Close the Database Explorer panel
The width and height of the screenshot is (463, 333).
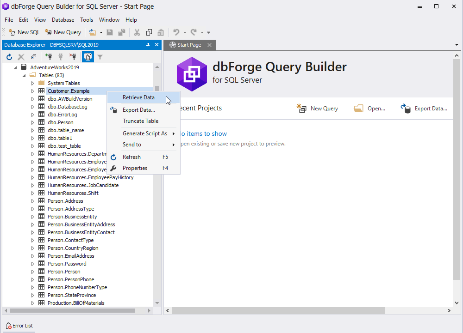(157, 45)
